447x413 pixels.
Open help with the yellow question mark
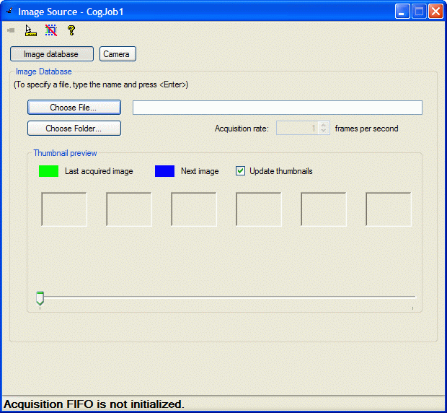coord(71,30)
